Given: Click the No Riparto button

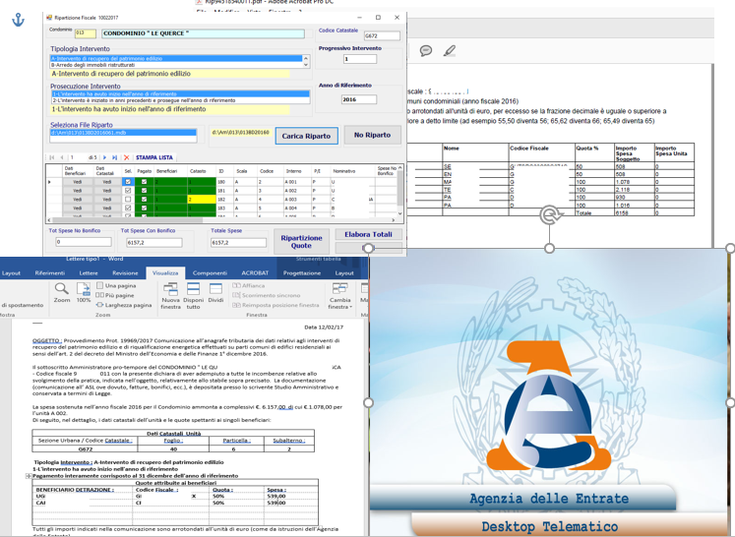Looking at the screenshot, I should tap(372, 135).
